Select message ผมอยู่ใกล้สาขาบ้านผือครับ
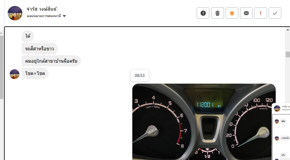Viewport: 290px width, 160px height. pos(51,61)
